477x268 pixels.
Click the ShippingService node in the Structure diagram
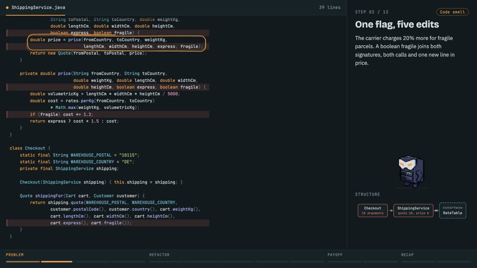click(x=413, y=210)
